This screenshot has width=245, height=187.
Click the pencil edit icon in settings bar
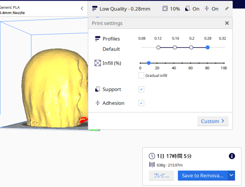[x=227, y=9]
